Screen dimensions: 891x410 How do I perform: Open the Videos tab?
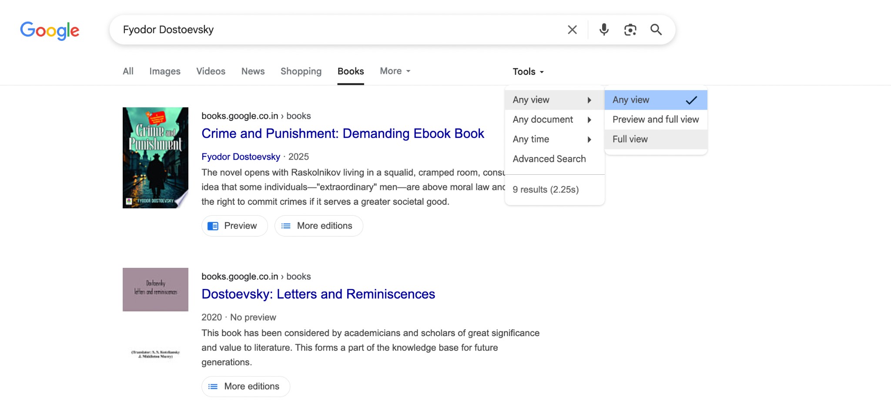pyautogui.click(x=211, y=71)
